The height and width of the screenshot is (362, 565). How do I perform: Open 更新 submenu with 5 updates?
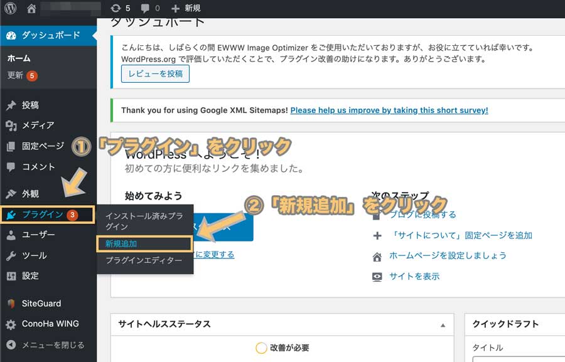tap(23, 75)
